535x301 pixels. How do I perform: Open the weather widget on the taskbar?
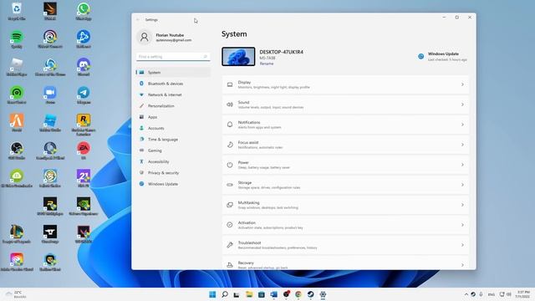[16, 294]
